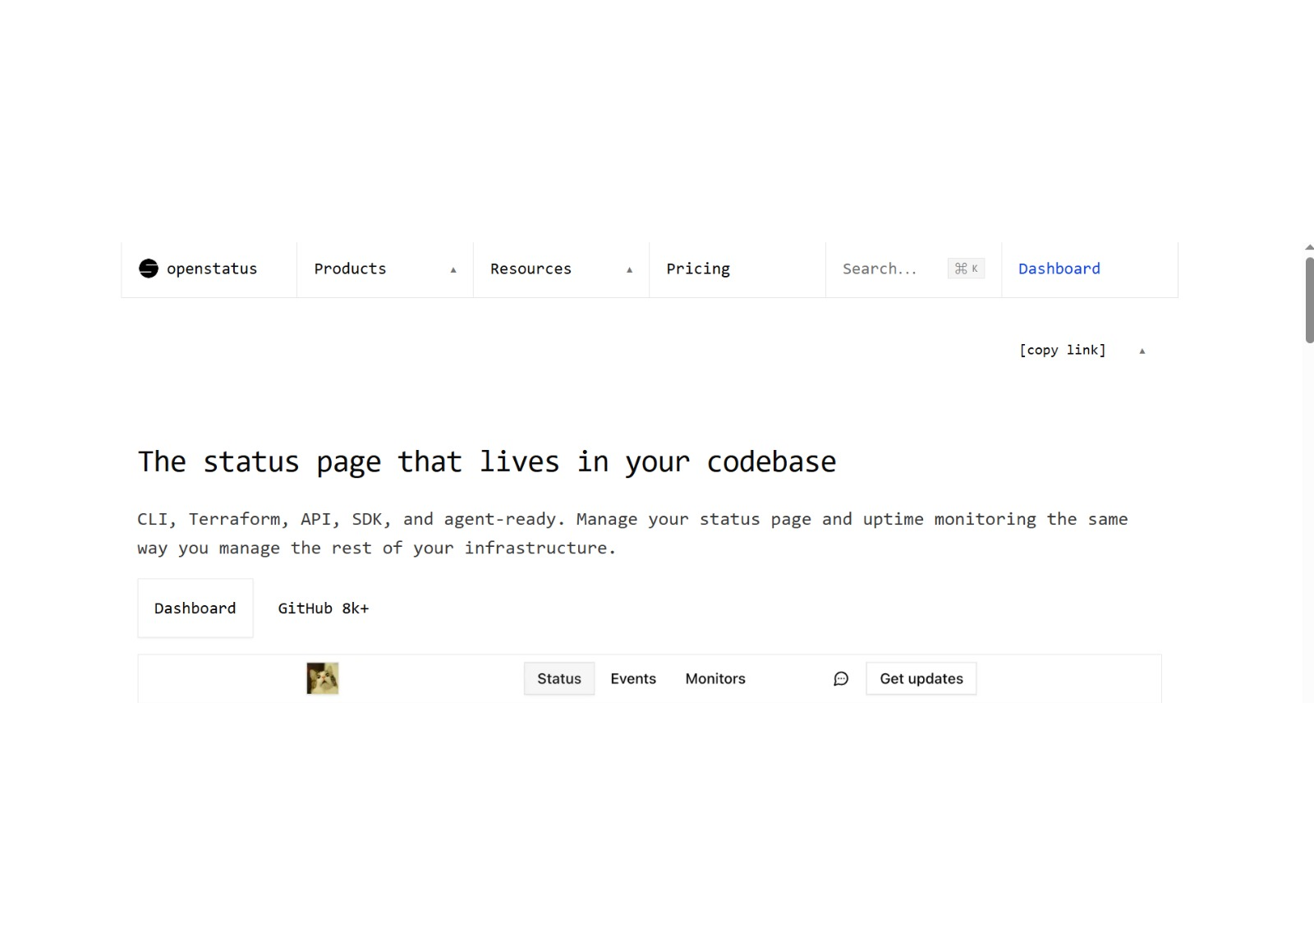1314x946 pixels.
Task: Click the headline "The status page that lives in your codebase"
Action: click(487, 462)
